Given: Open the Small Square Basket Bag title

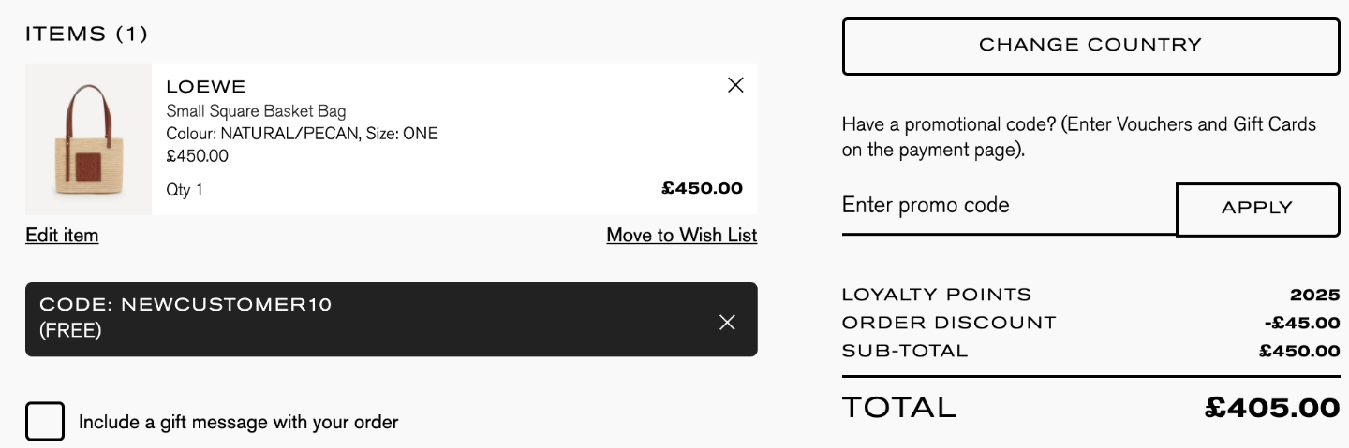Looking at the screenshot, I should (x=256, y=111).
